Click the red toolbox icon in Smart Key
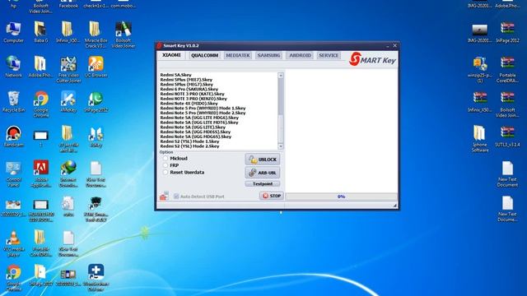The width and height of the screenshot is (527, 296). pos(164,196)
